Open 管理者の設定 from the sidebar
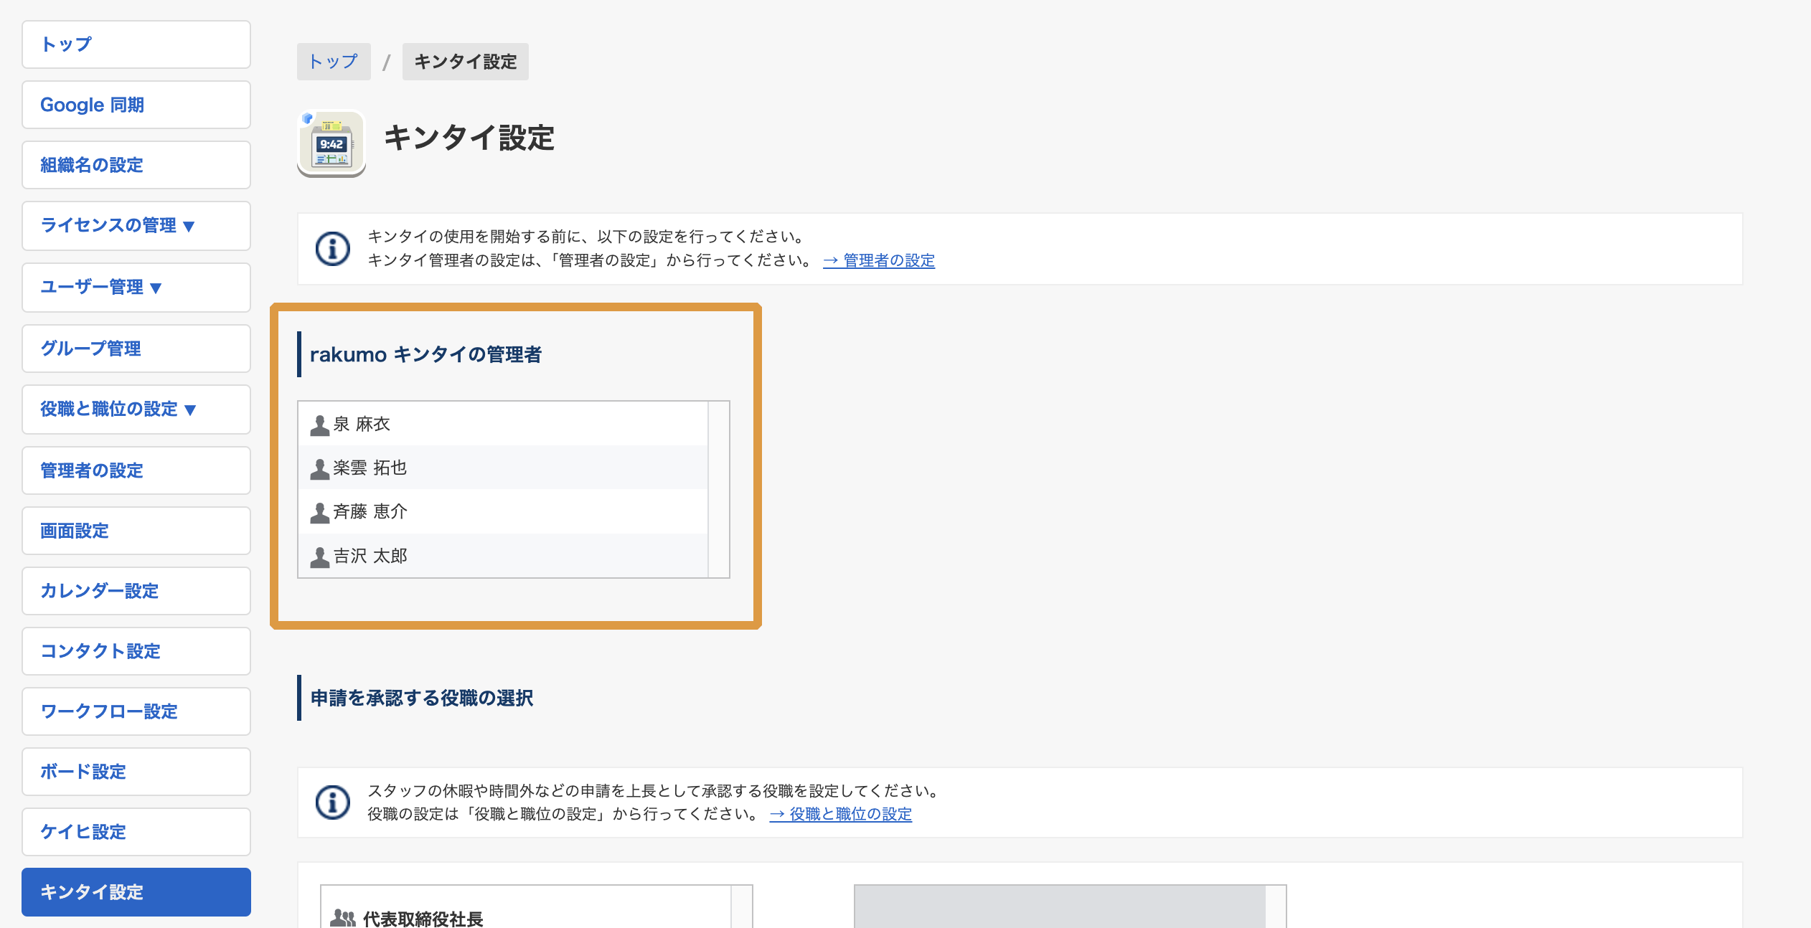This screenshot has height=928, width=1811. (x=136, y=470)
